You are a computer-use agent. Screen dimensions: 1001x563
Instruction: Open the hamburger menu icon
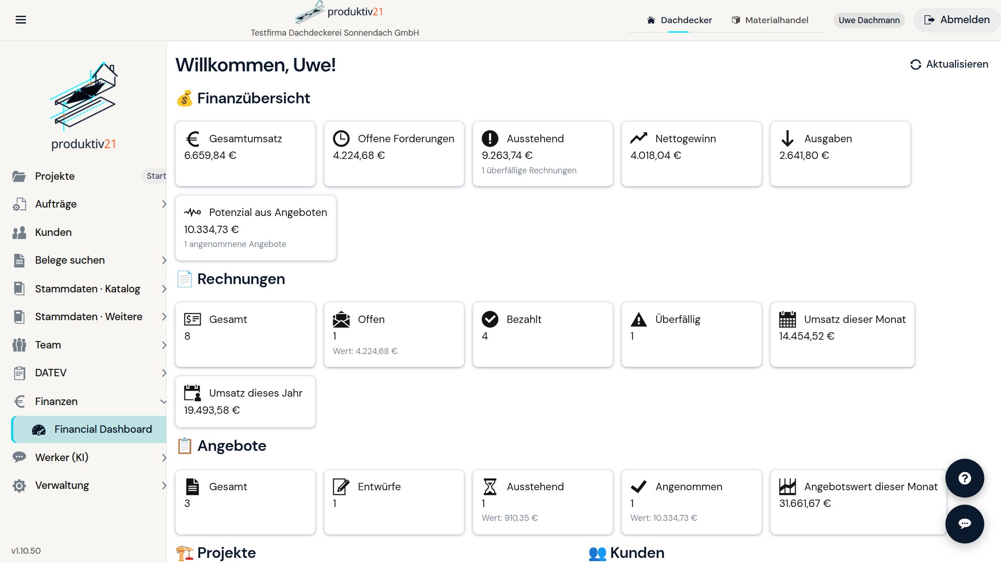click(x=21, y=19)
